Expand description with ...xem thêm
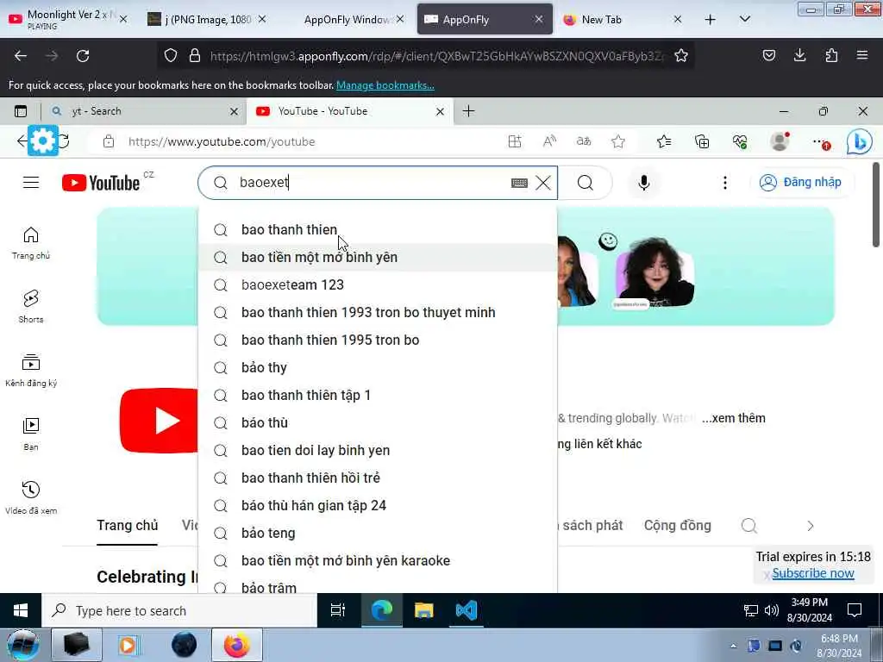This screenshot has height=662, width=883. [734, 418]
